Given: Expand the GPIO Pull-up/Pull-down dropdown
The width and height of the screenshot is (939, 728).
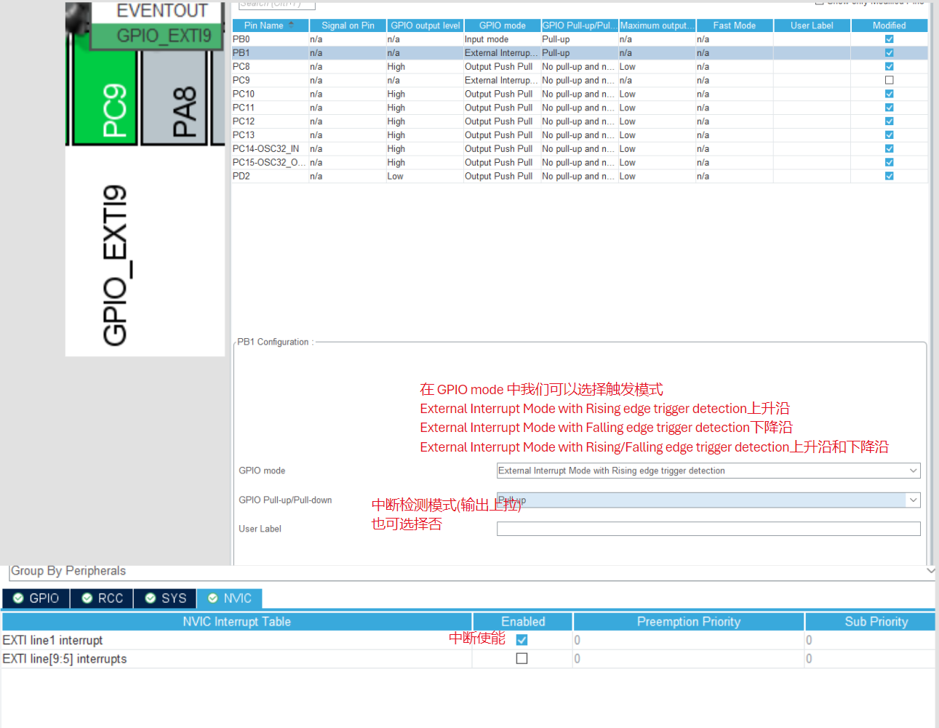Looking at the screenshot, I should (x=913, y=500).
